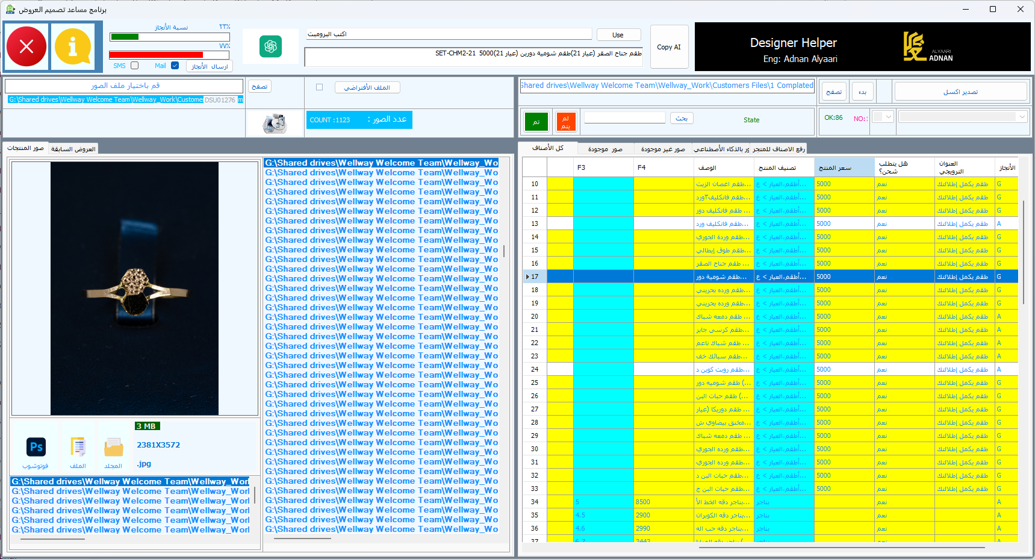1035x559 pixels.
Task: Click the window title bar app icon
Action: coord(10,9)
